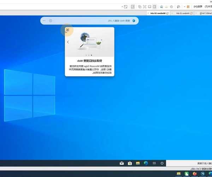The image size is (212, 177).
Task: Select the dark carousel dot on the card
Action: [x=92, y=55]
